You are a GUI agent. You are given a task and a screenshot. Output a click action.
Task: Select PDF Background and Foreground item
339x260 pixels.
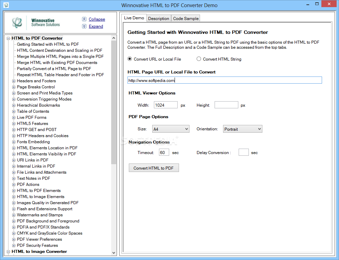click(48, 221)
